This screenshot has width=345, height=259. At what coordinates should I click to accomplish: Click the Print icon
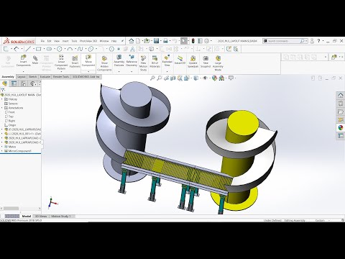point(165,41)
